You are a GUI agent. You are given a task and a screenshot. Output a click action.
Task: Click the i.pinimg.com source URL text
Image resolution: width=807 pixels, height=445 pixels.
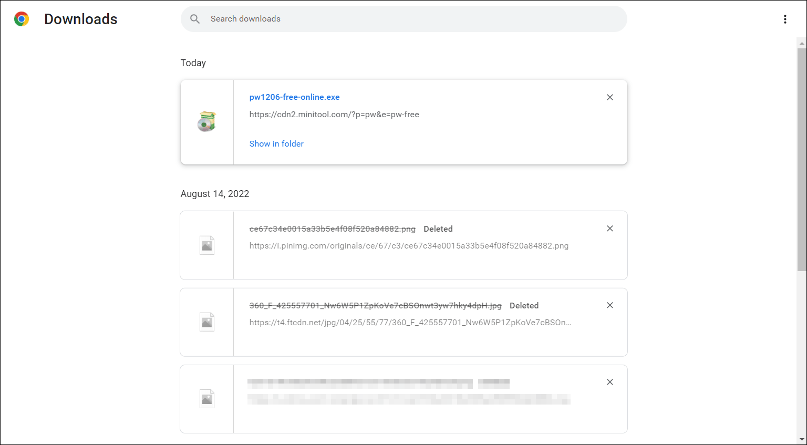tap(409, 245)
